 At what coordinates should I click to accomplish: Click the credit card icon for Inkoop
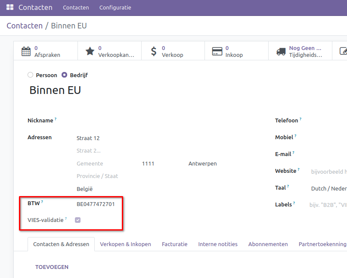point(217,51)
